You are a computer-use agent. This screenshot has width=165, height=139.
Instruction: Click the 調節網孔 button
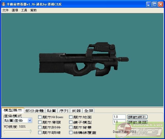click(x=137, y=117)
